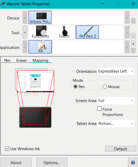Select the Intuos Pro device icon
Screen dimensions: 138x167
coord(40,17)
